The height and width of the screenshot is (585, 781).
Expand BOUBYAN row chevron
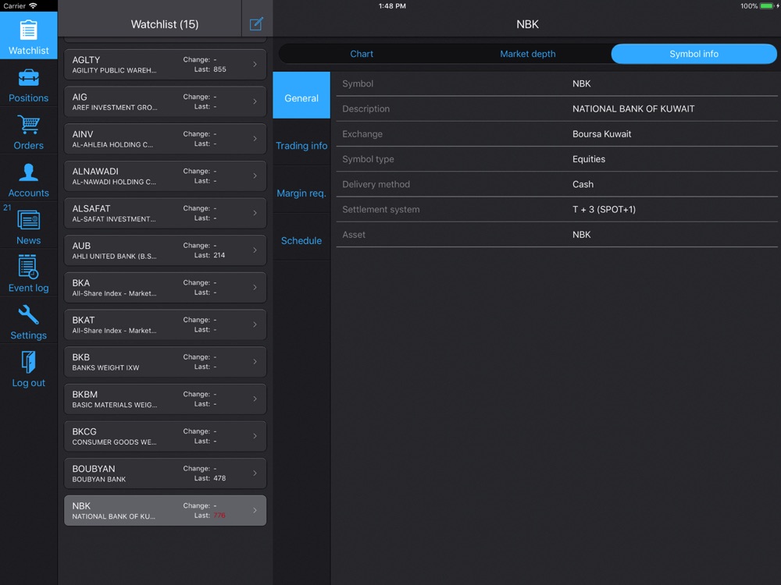tap(255, 473)
